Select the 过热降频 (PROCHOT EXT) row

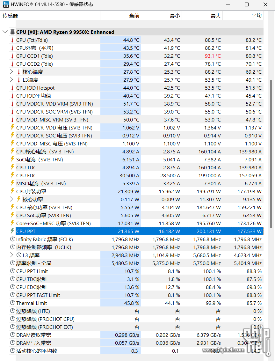(140, 327)
